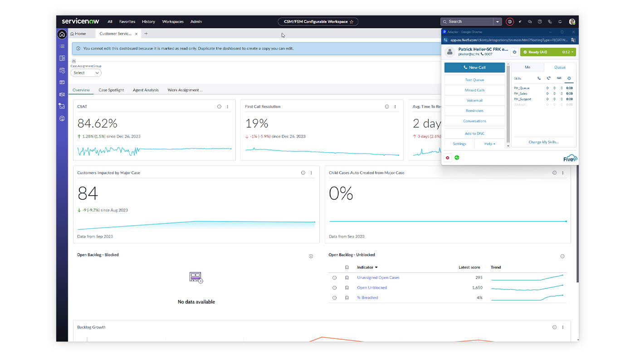Image resolution: width=635 pixels, height=357 pixels.
Task: Click the phone icon in ServiceNow header
Action: 550,22
